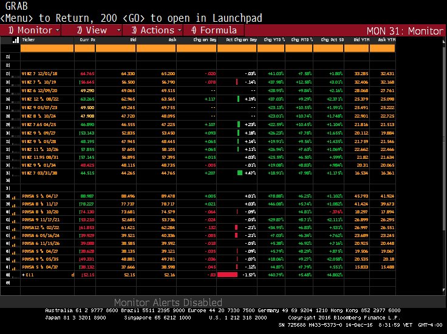Click the chart icon on the PDVSA 04/17 row
Image resolution: width=447 pixels, height=334 pixels.
14,196
